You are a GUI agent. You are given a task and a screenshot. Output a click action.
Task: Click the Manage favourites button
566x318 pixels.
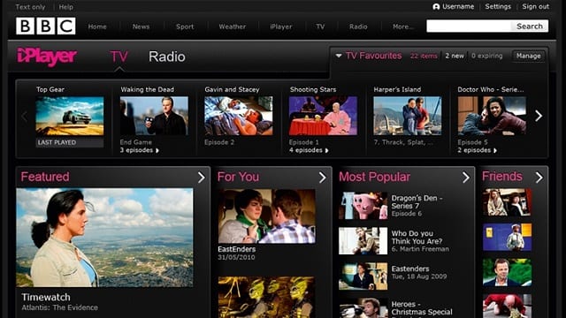529,56
